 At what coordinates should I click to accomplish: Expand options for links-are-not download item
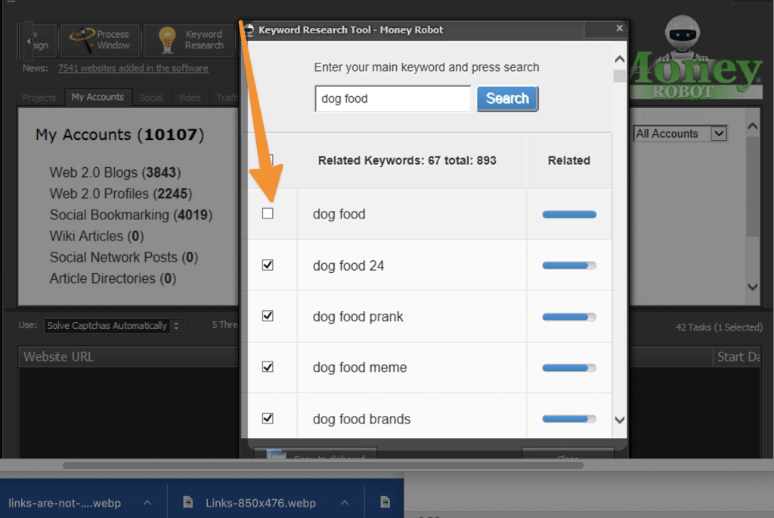147,503
